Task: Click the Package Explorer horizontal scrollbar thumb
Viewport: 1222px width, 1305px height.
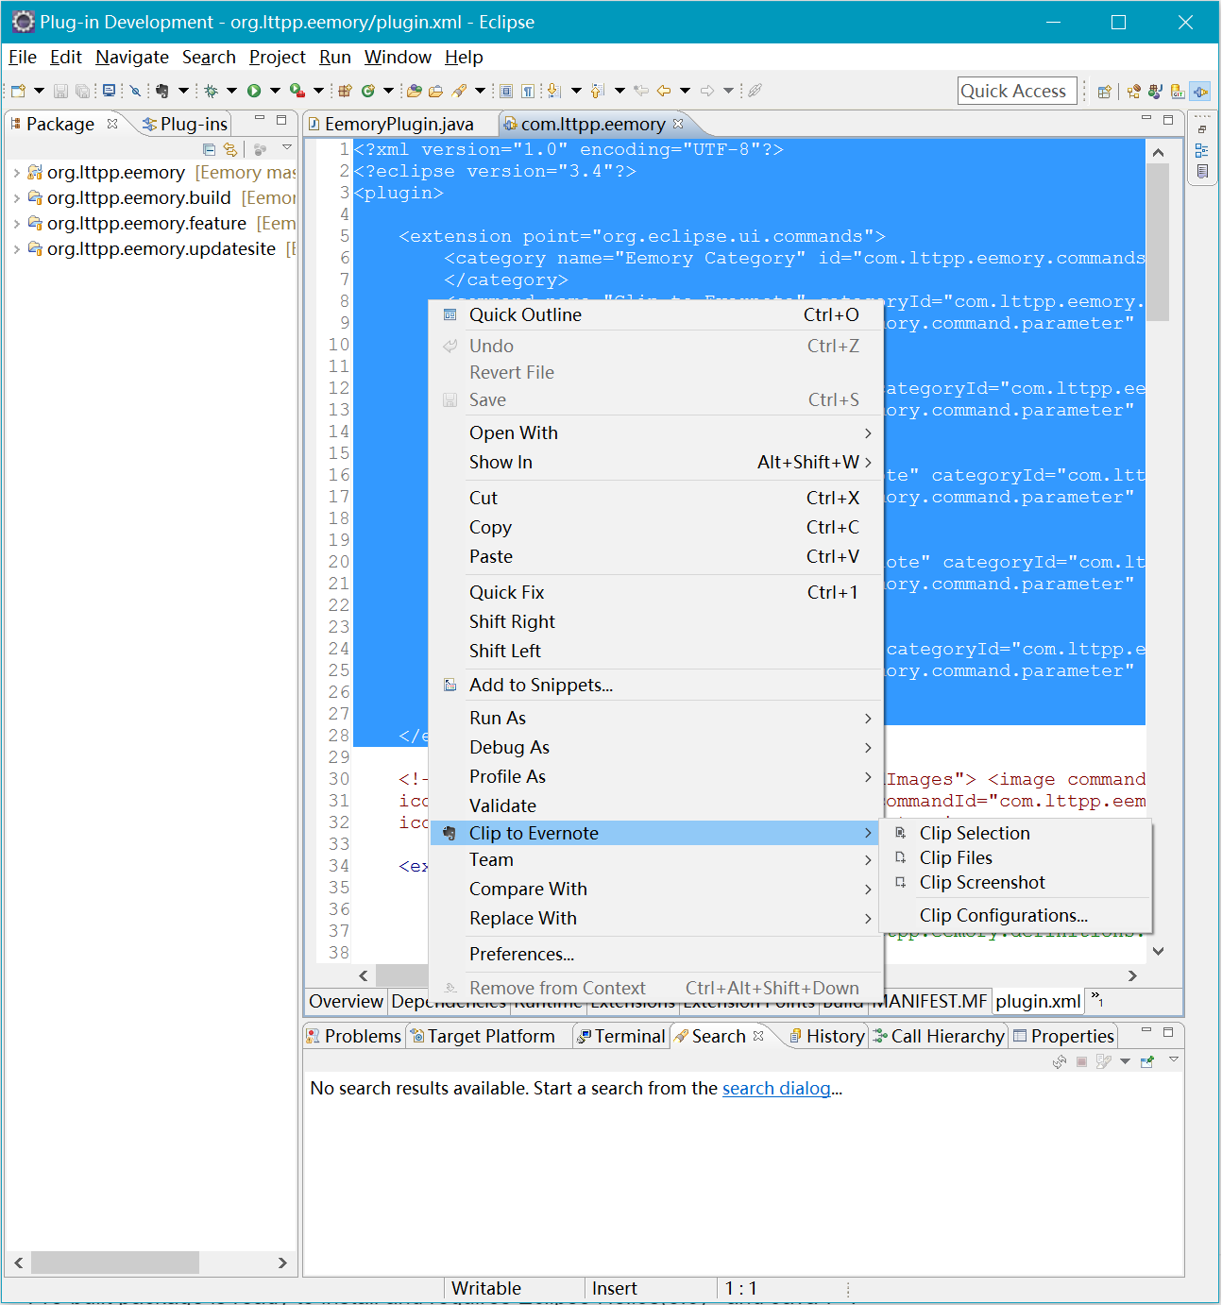Action: [115, 1263]
